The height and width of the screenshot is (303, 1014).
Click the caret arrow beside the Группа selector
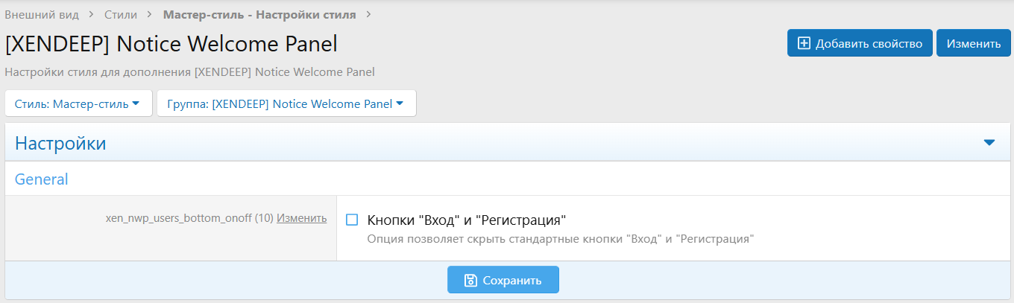400,103
